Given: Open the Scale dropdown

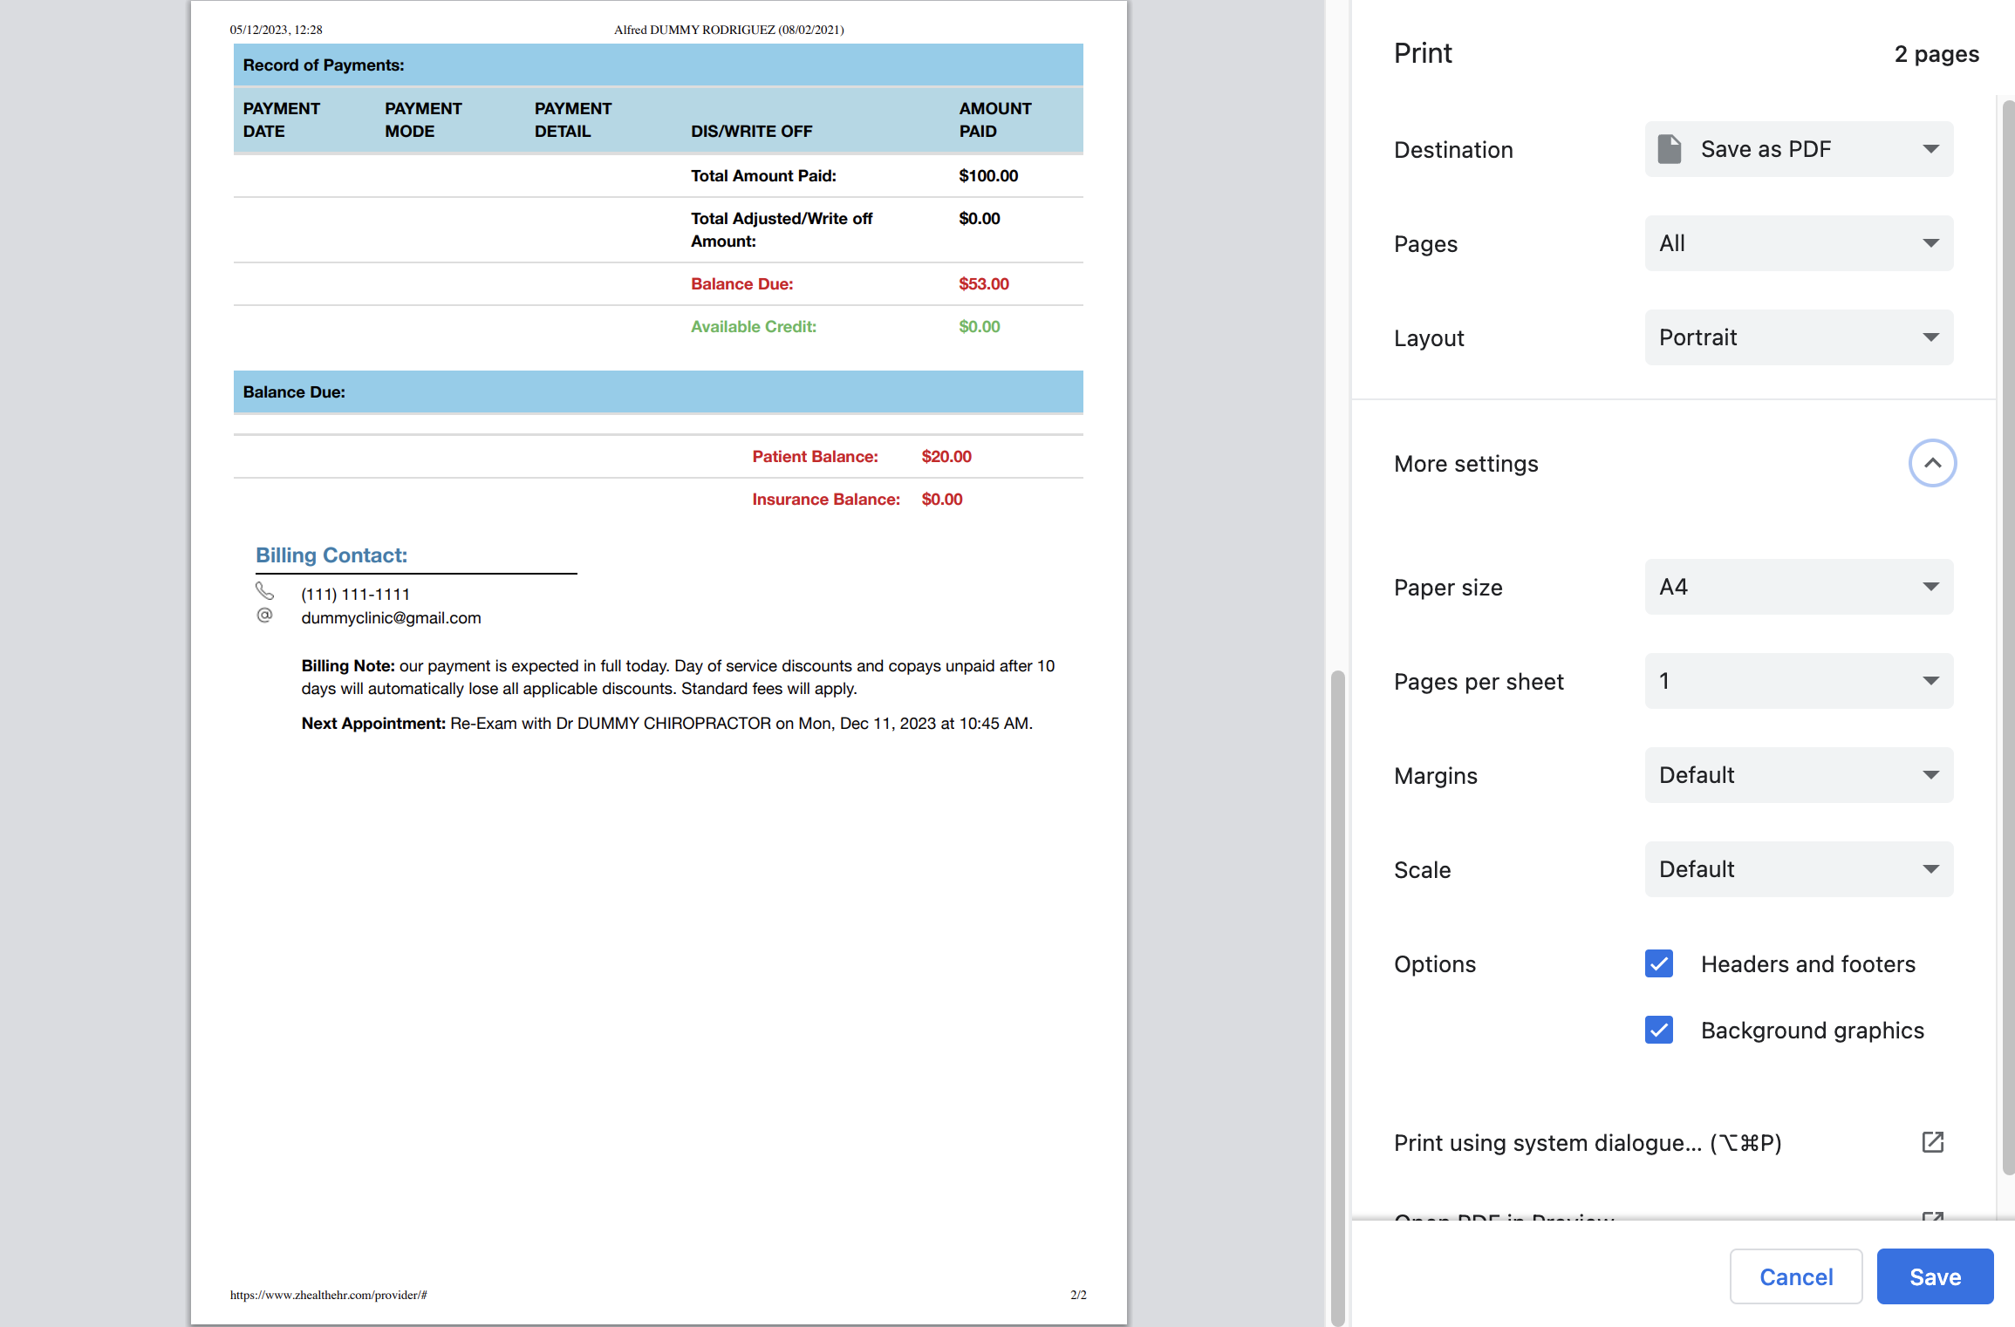Looking at the screenshot, I should click(x=1799, y=869).
